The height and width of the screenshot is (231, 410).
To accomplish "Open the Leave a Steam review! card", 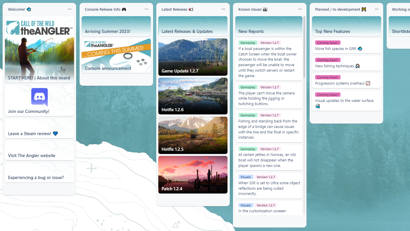I will click(40, 128).
